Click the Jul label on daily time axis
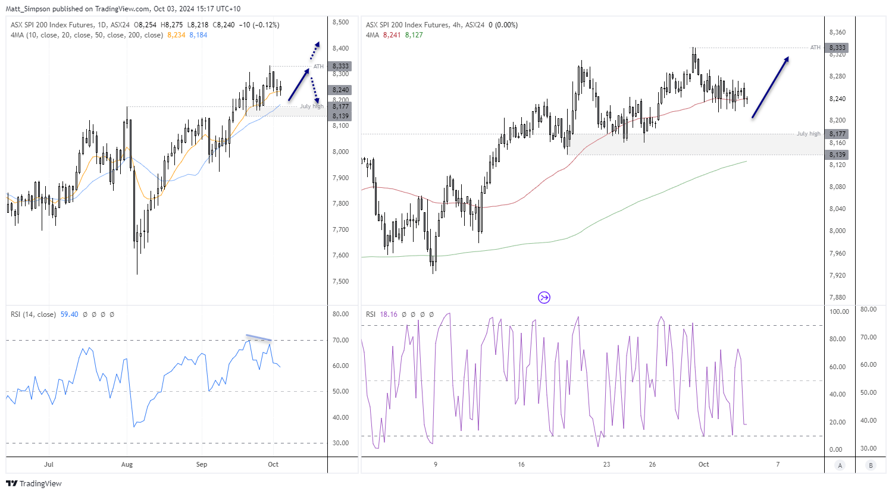Viewport: 892px width, 494px height. coord(49,464)
